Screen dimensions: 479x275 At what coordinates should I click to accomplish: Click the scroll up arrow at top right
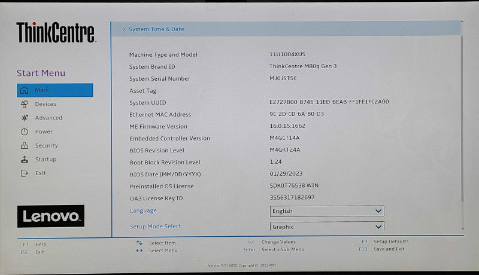(462, 22)
